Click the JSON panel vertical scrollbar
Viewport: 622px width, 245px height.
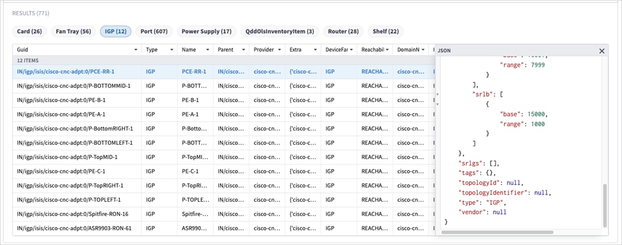605,205
